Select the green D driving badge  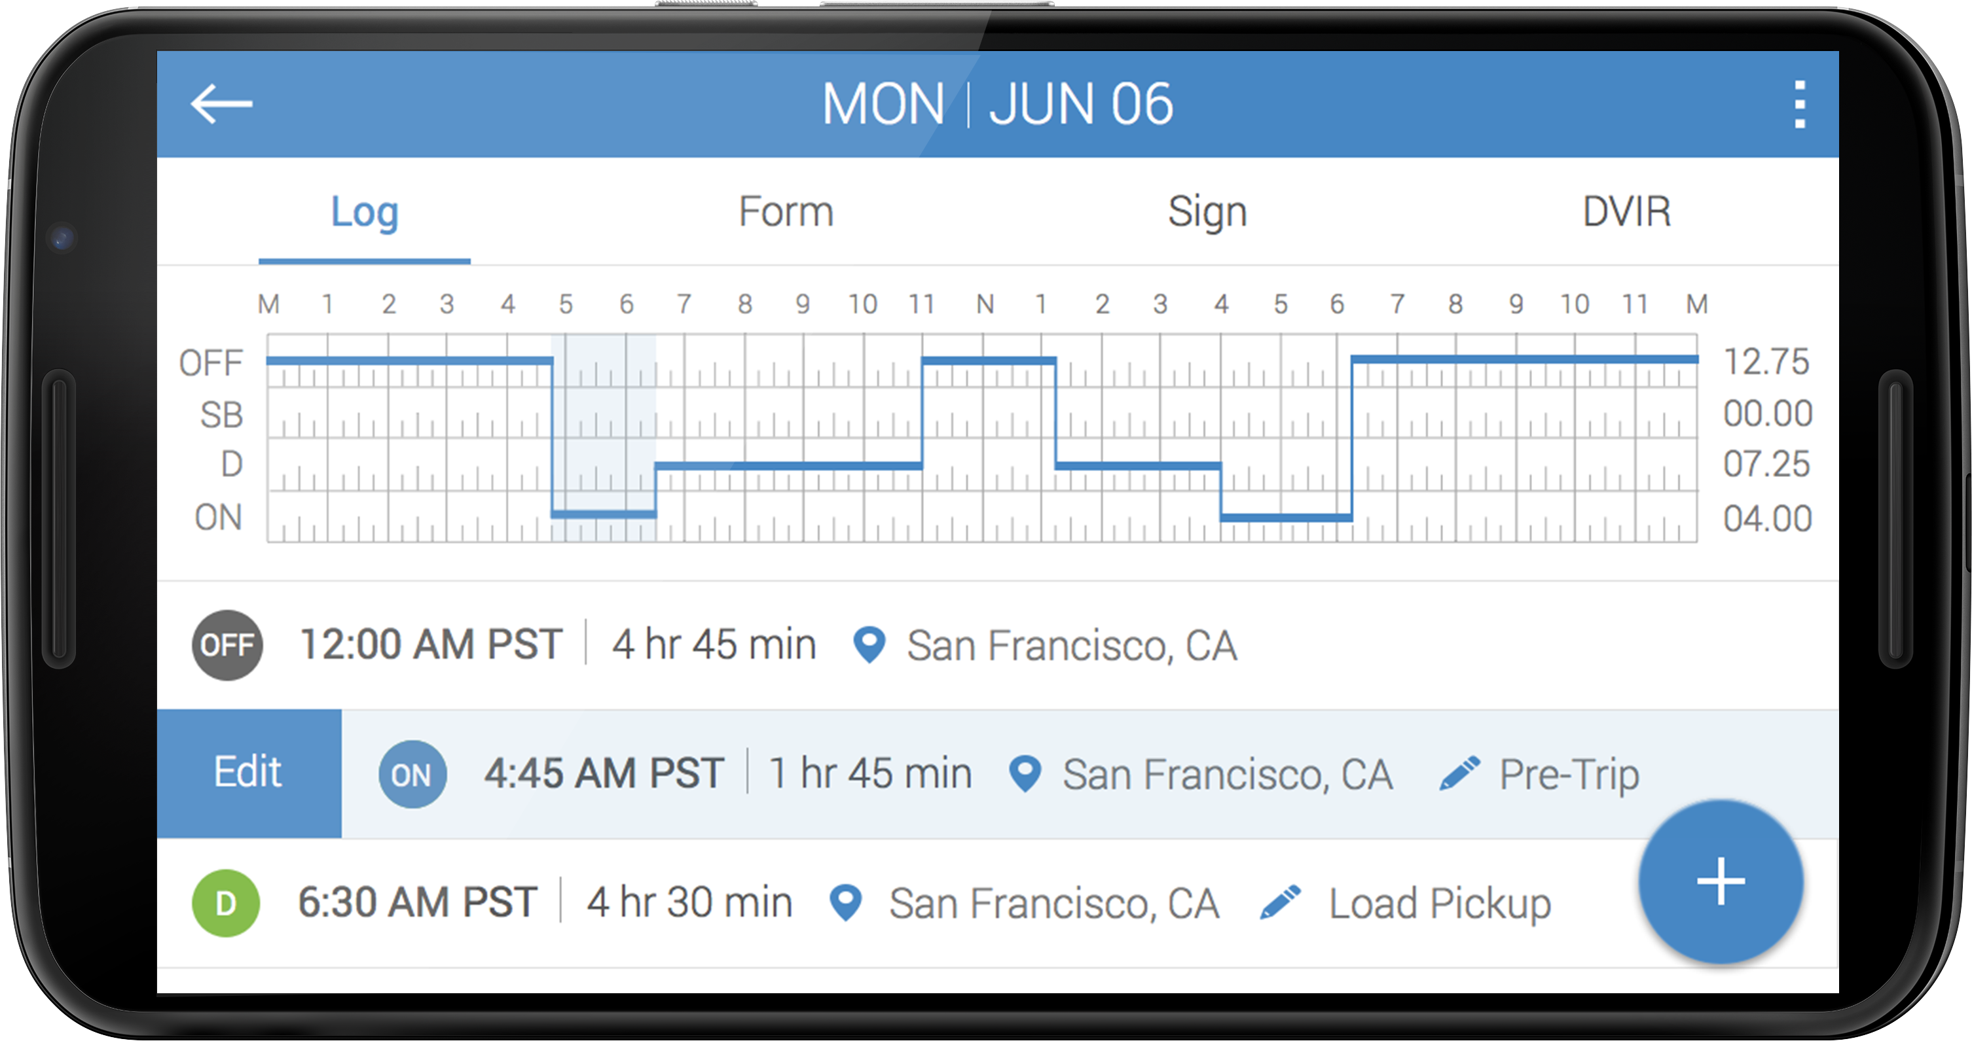point(225,904)
